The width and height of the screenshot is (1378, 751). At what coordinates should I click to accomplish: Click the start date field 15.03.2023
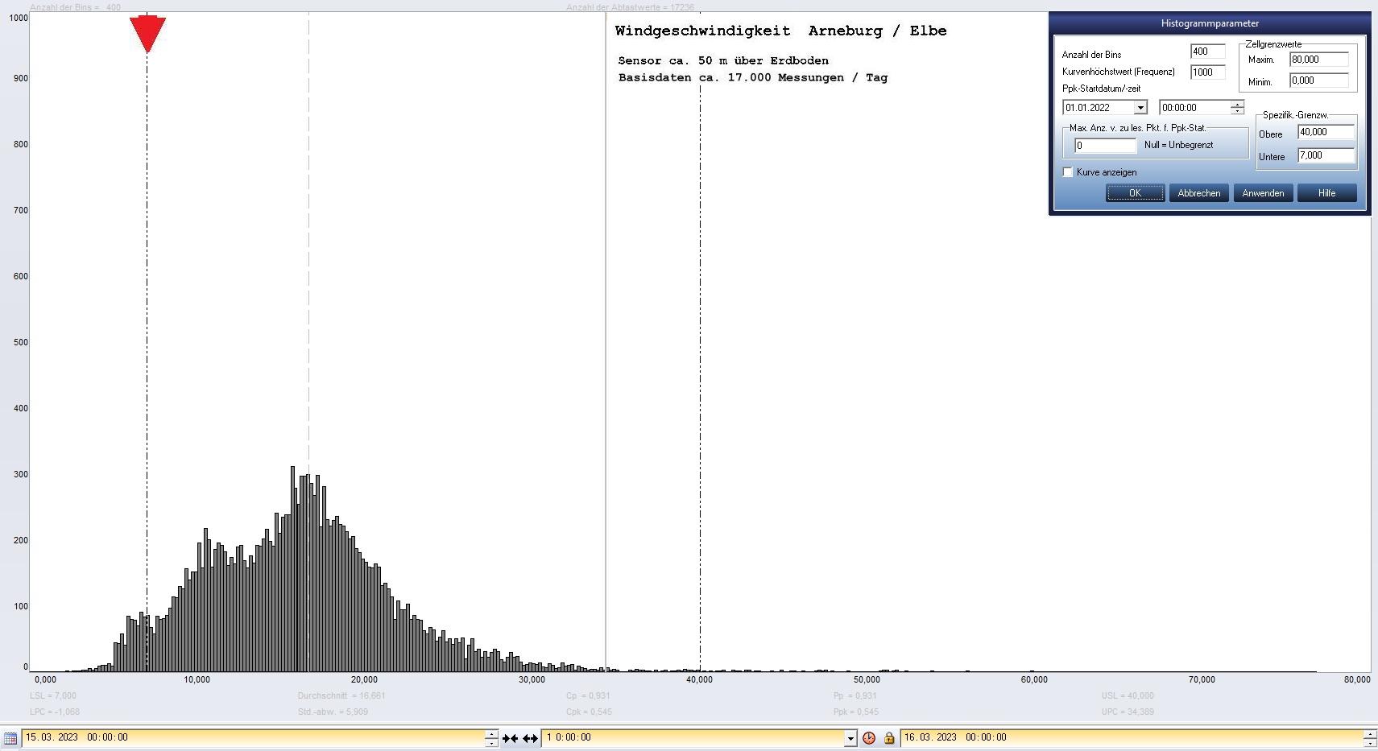pyautogui.click(x=253, y=738)
